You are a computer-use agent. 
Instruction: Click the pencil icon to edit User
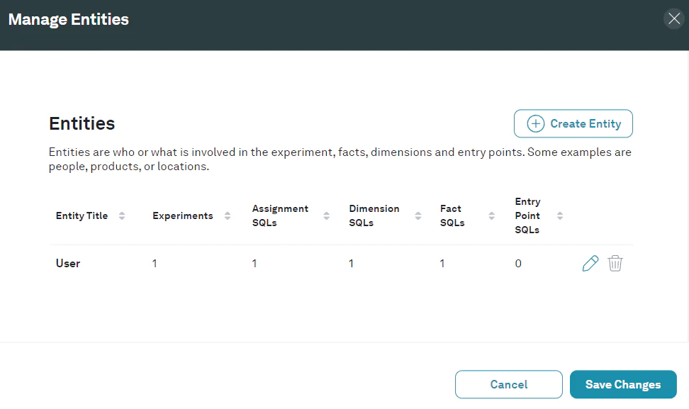(x=590, y=264)
